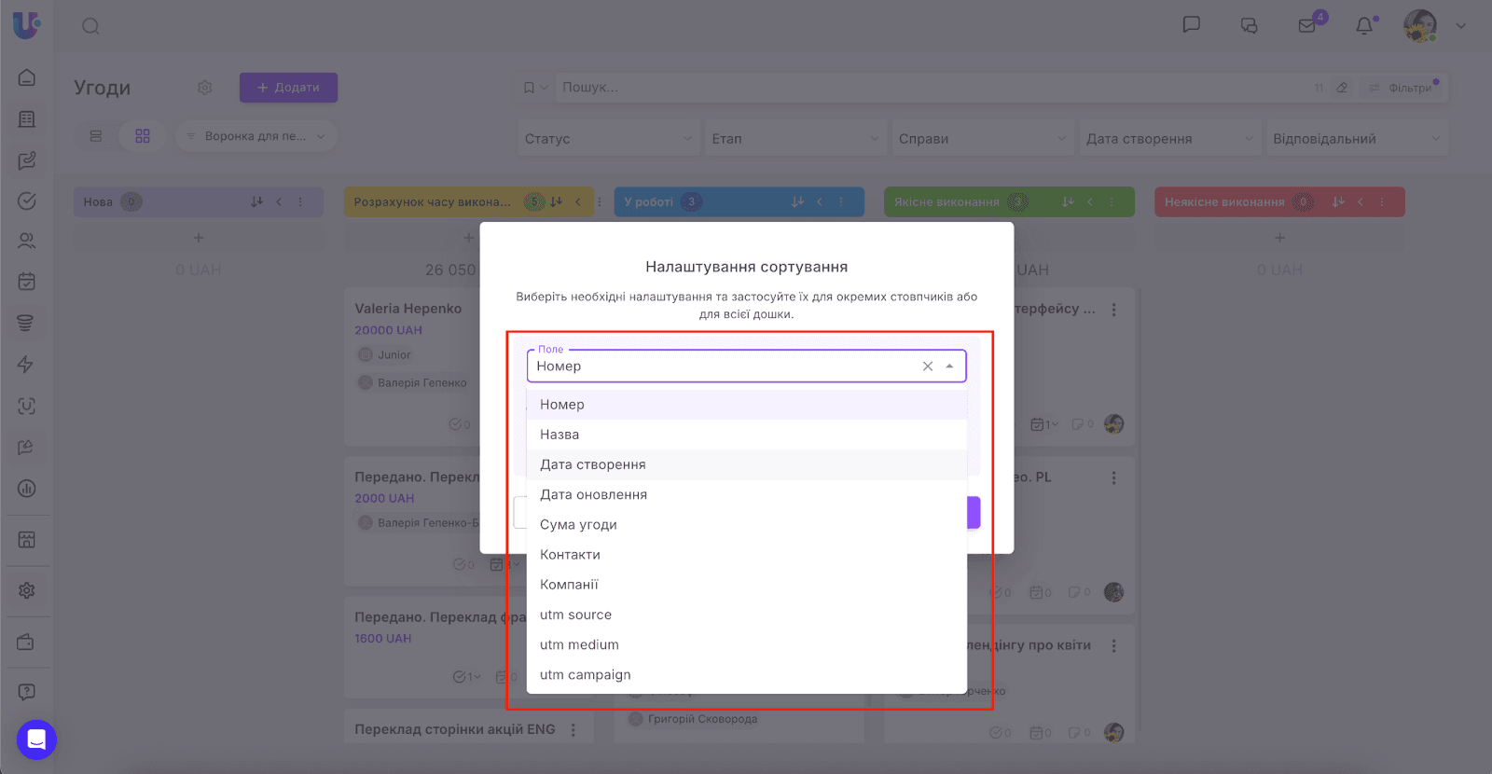The width and height of the screenshot is (1492, 774).
Task: Open the chat widget bubble icon
Action: (36, 739)
